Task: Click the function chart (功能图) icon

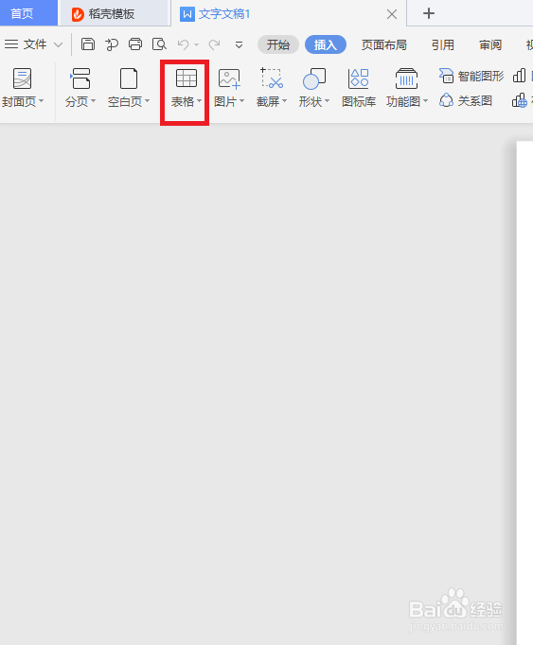Action: (x=406, y=78)
